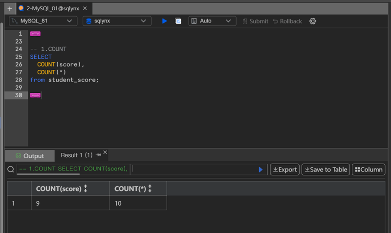Run the result filter with play arrow
391x233 pixels.
click(x=261, y=169)
